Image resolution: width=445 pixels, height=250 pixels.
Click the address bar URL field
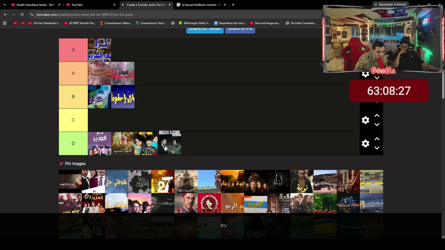[x=174, y=15]
